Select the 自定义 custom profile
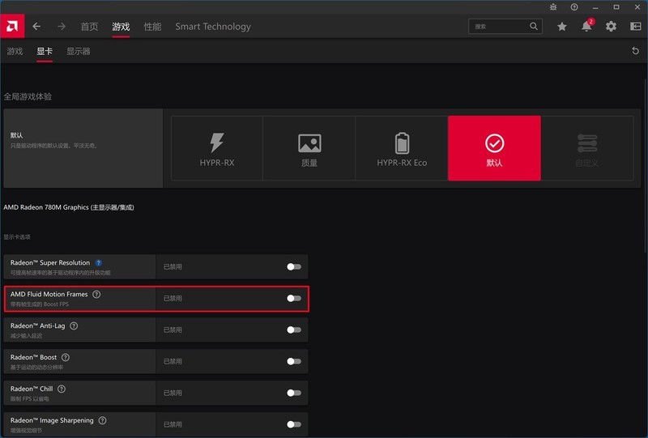Viewport: 648px width, 438px height. pyautogui.click(x=586, y=148)
